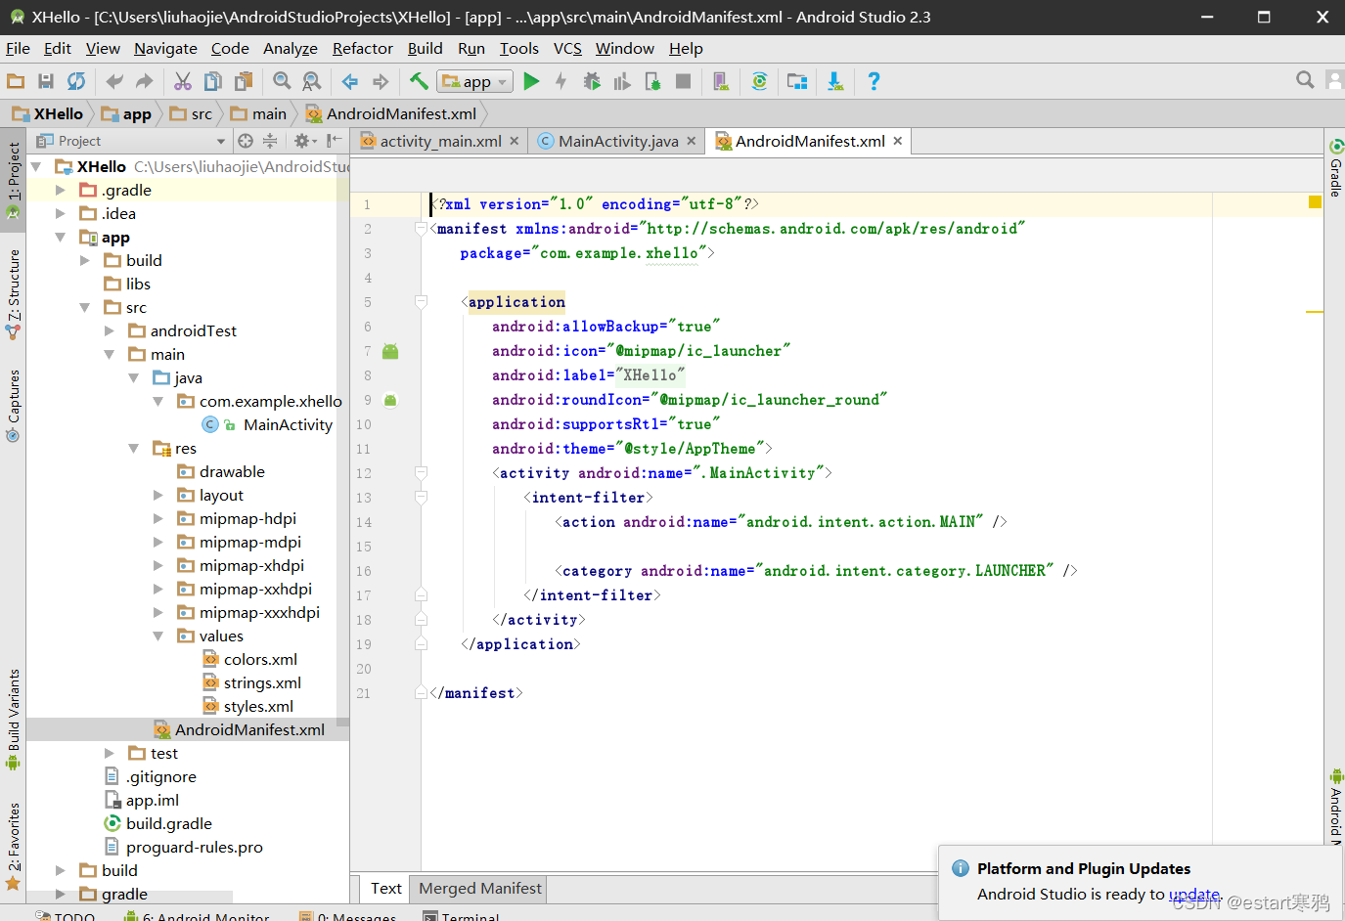
Task: Open the Project Structure icon
Action: [797, 82]
